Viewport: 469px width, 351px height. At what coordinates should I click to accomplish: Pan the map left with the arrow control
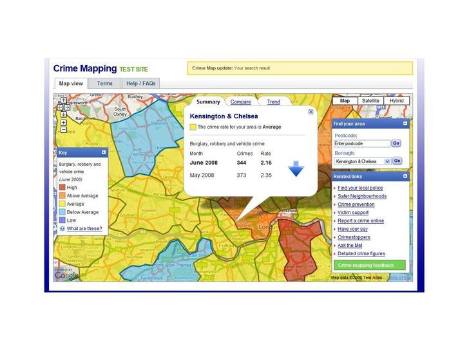click(60, 107)
